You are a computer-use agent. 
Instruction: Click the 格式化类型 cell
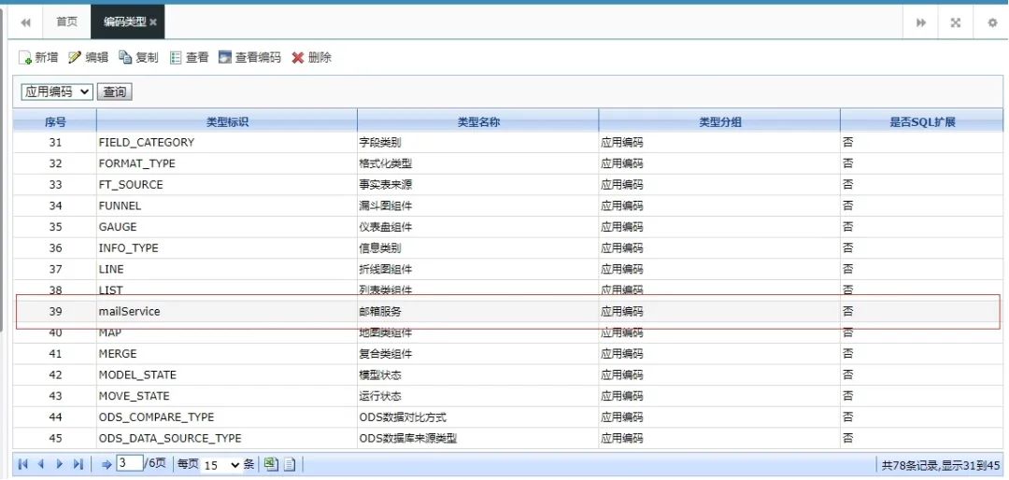pyautogui.click(x=478, y=163)
